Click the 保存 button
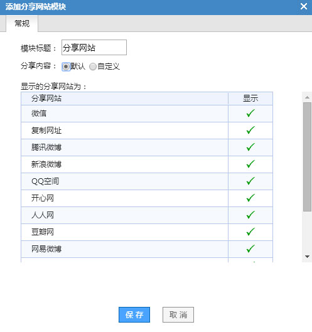Image resolution: width=312 pixels, height=332 pixels. (x=134, y=315)
